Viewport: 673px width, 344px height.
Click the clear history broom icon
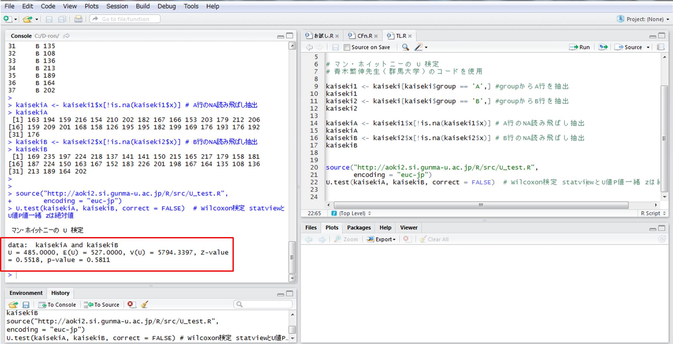pyautogui.click(x=145, y=304)
